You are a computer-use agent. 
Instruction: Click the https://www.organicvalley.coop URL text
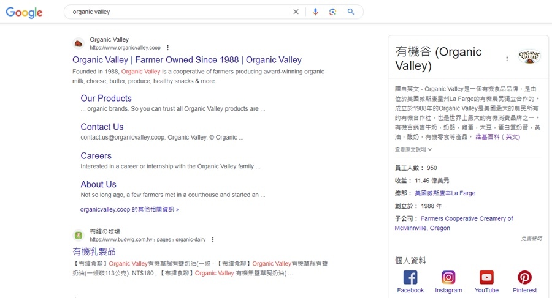[125, 48]
